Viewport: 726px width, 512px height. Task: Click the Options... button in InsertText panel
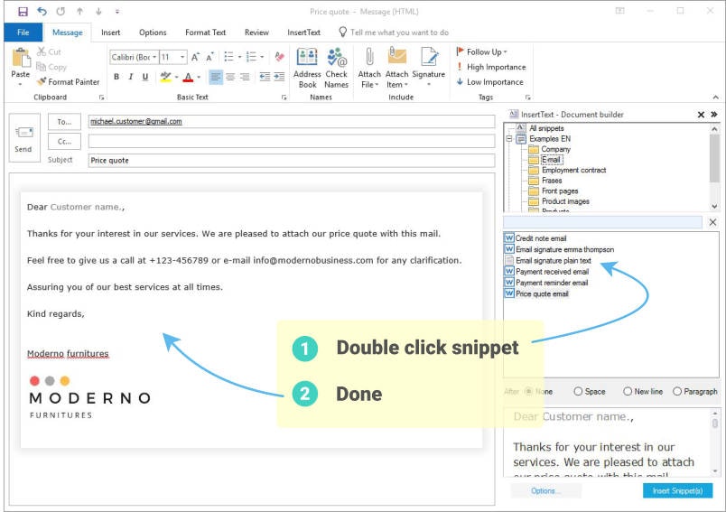[545, 490]
